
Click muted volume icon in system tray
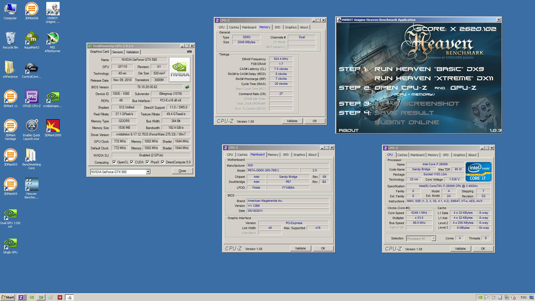pyautogui.click(x=513, y=297)
